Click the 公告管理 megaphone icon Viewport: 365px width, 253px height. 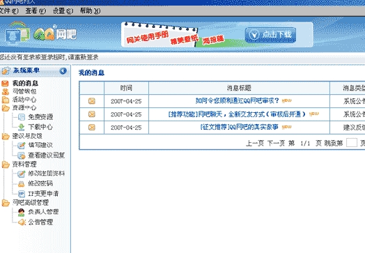pyautogui.click(x=22, y=222)
